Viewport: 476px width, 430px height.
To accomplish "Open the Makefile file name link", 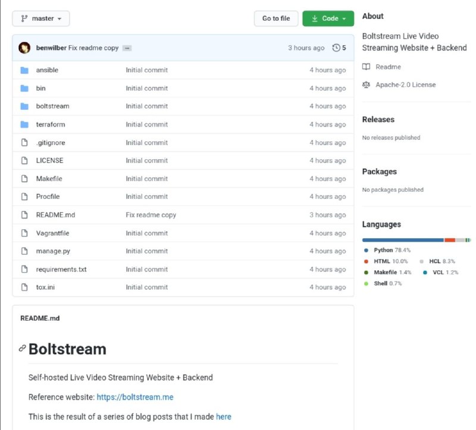I will [49, 179].
